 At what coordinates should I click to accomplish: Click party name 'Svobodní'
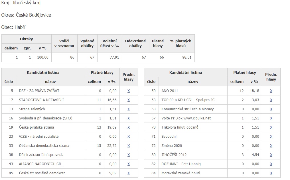pyautogui.click(x=169, y=137)
